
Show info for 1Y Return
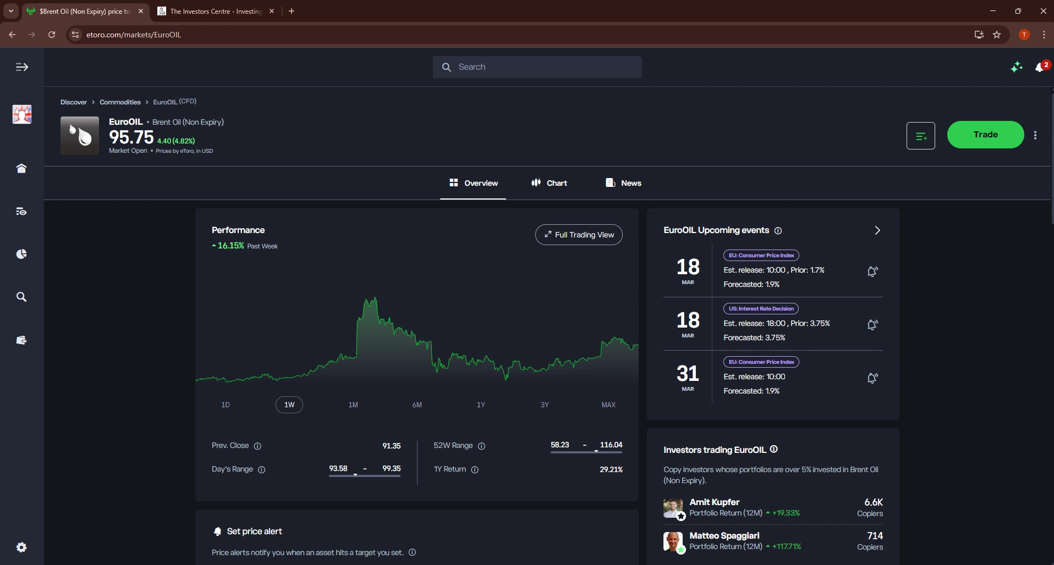click(475, 470)
